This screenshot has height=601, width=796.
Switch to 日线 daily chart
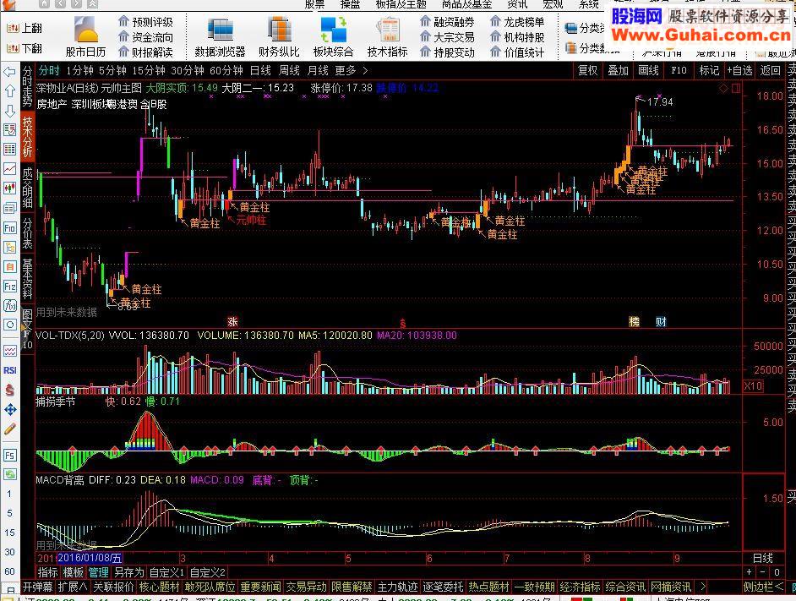tap(260, 71)
